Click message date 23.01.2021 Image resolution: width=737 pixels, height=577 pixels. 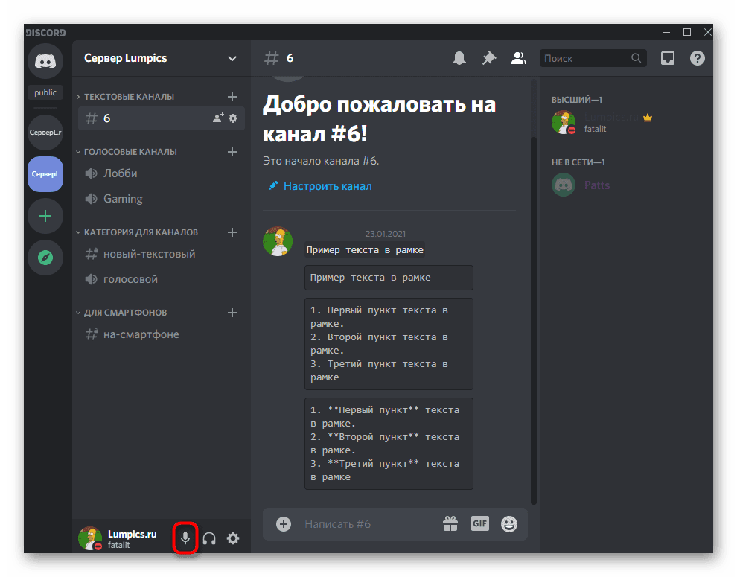[386, 234]
